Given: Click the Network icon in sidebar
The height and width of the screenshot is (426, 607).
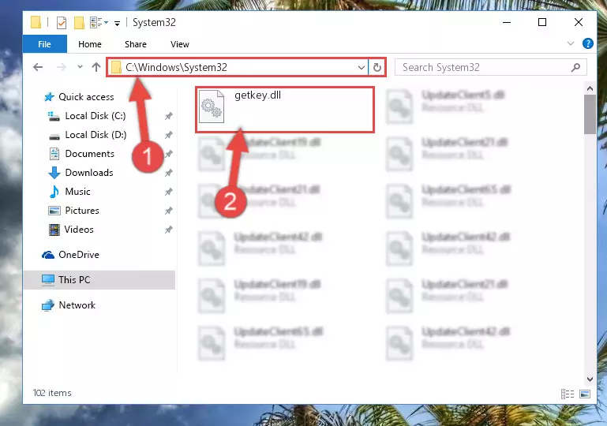Looking at the screenshot, I should [48, 305].
